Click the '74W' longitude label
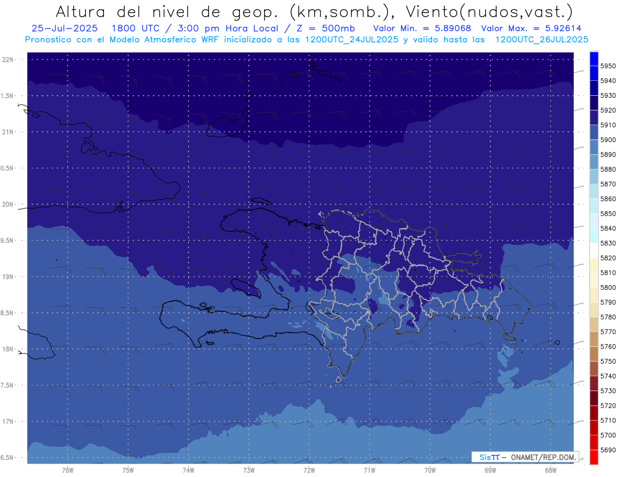 tap(188, 470)
